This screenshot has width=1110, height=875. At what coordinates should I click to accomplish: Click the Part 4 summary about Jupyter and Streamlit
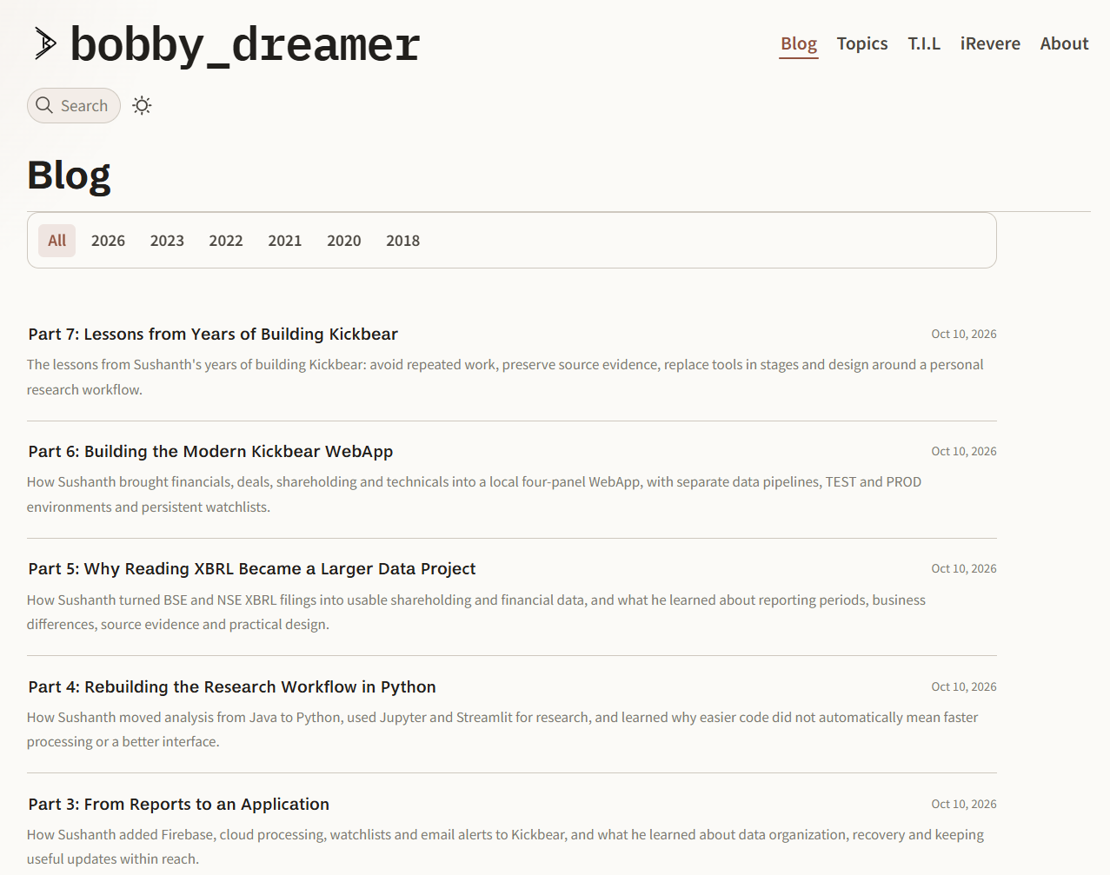502,730
